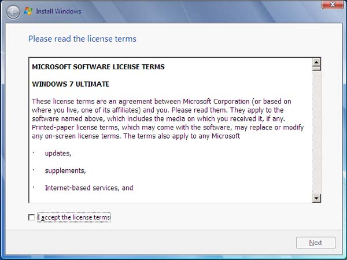Click the Next button

[316, 243]
